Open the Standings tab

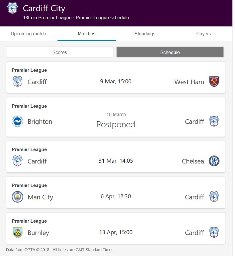point(145,34)
